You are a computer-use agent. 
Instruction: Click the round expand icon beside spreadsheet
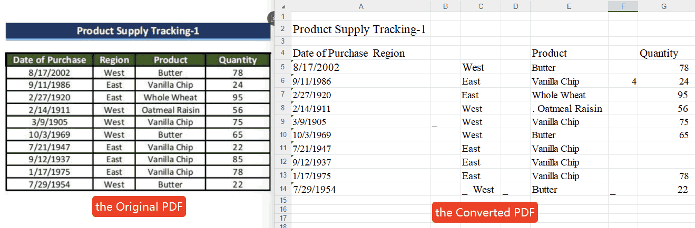click(x=272, y=18)
